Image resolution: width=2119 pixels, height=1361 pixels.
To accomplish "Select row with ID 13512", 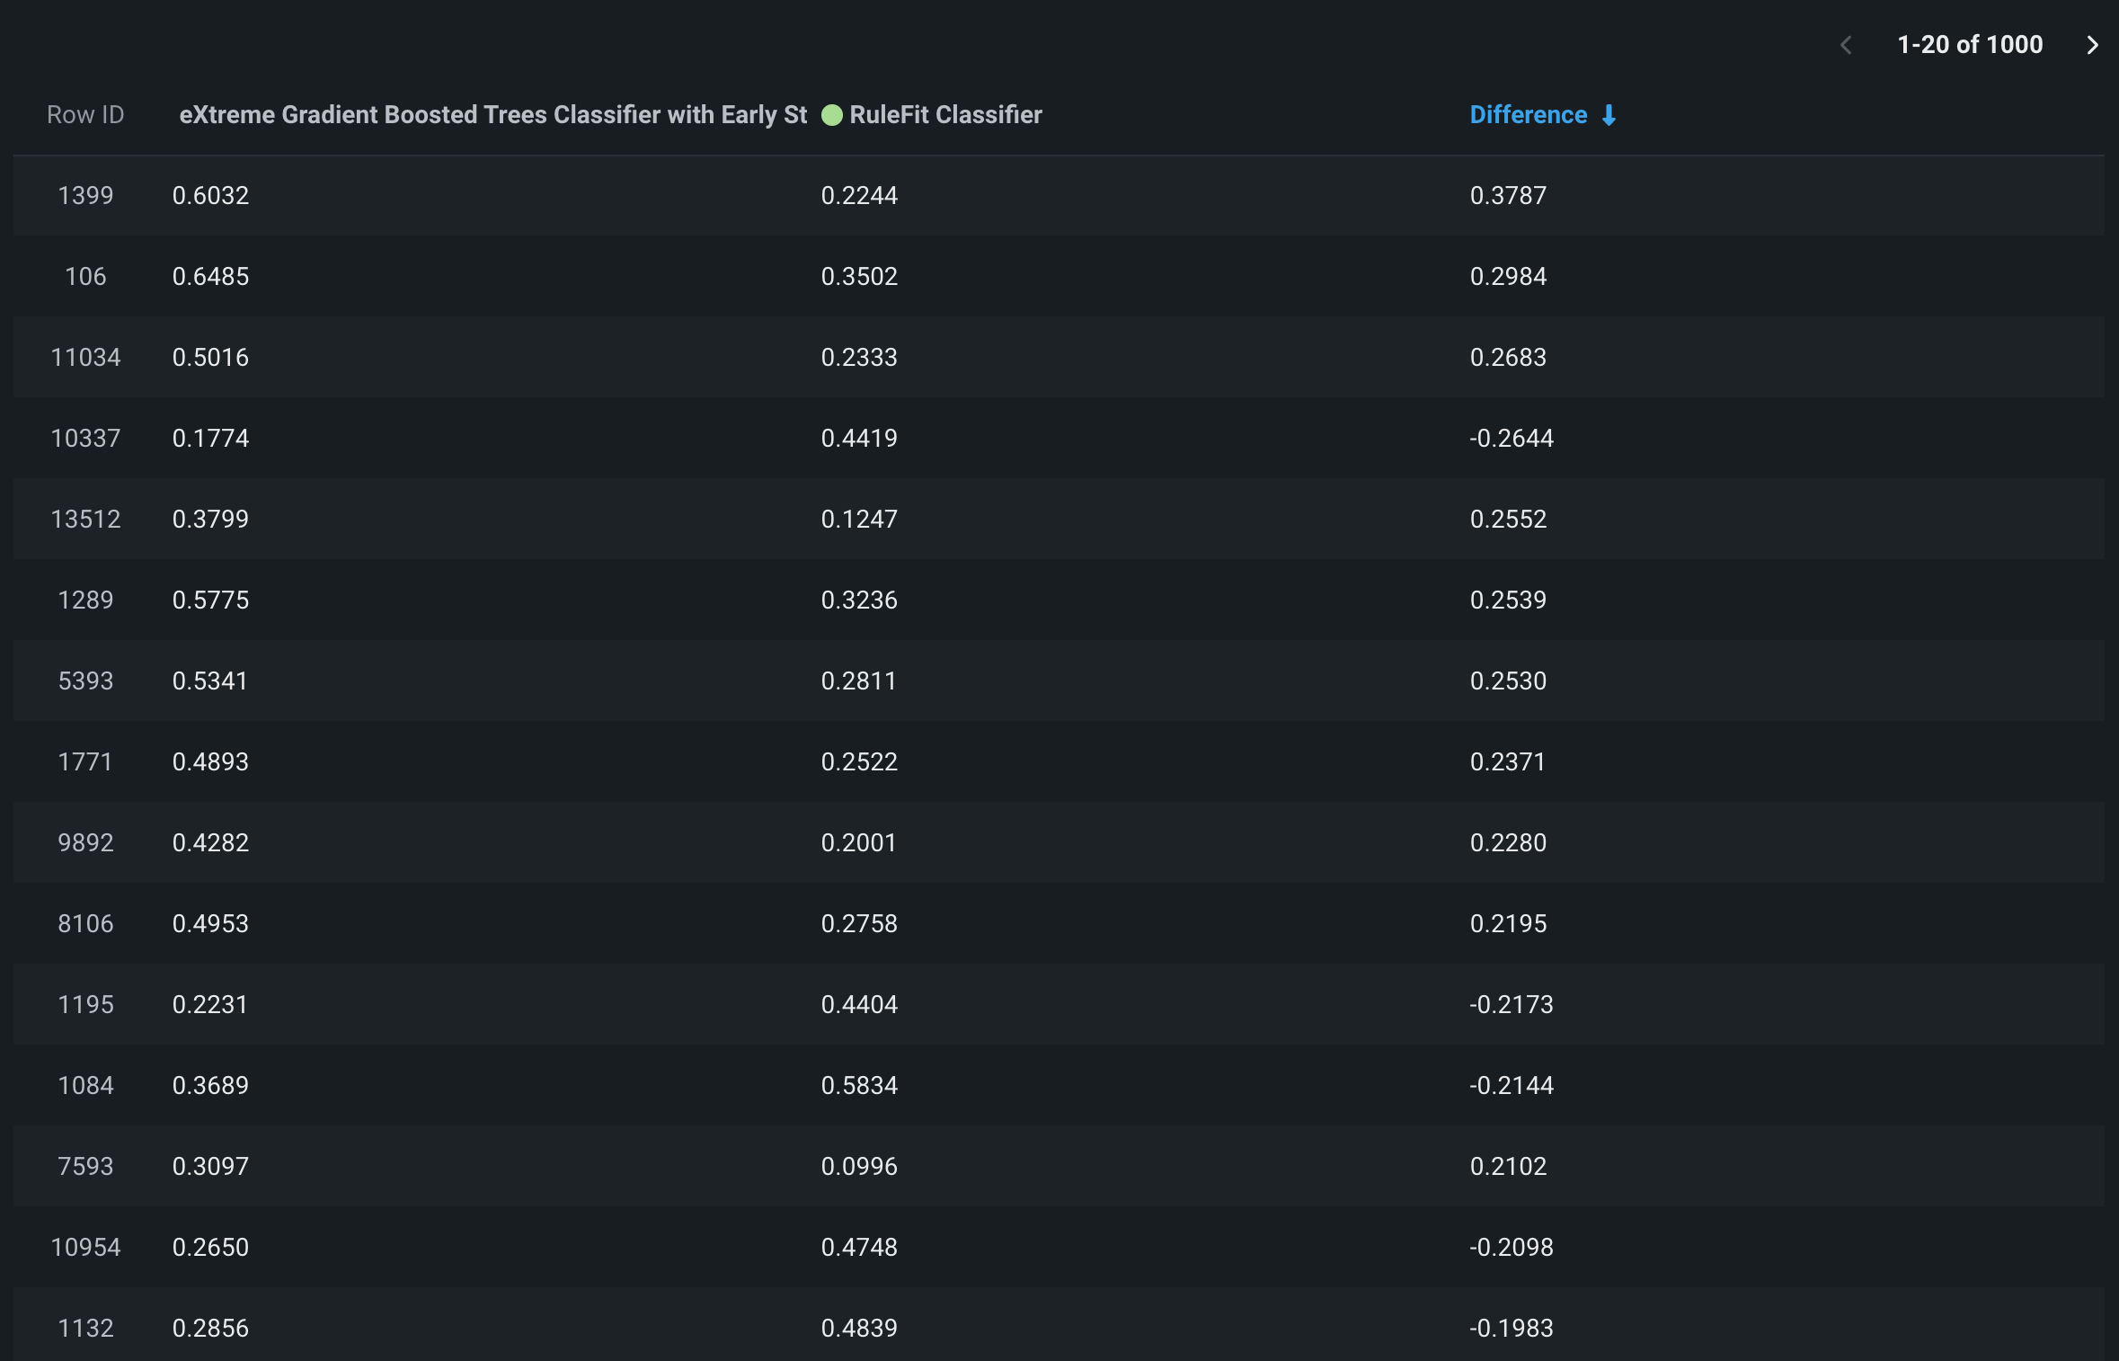I will 85,519.
